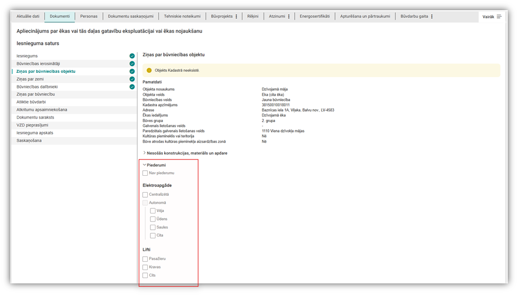Click the green checkmark beside Būvniecības ierosinātāji
The width and height of the screenshot is (518, 297).
point(132,64)
